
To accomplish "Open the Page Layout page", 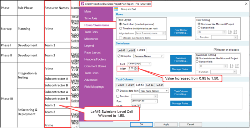I will (x=92, y=53).
